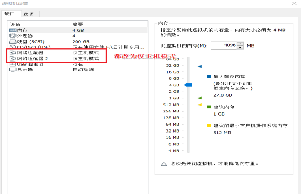Select the 显示器 display icon
The height and width of the screenshot is (194, 301).
13,70
